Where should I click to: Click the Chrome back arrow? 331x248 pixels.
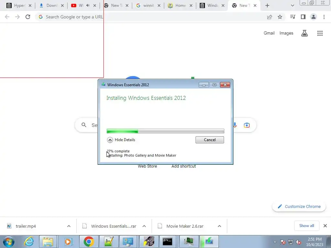[7, 17]
